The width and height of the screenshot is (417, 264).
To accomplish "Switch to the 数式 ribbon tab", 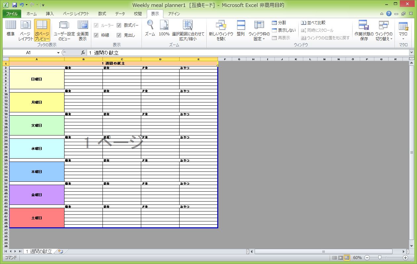I will coord(102,14).
